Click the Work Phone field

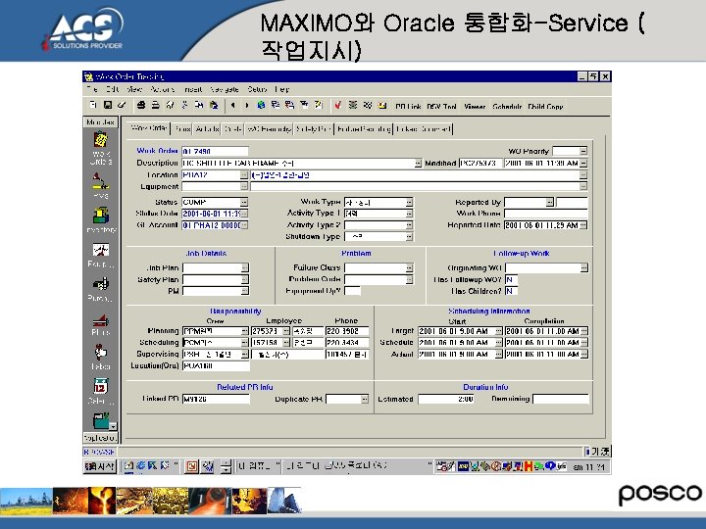point(546,214)
